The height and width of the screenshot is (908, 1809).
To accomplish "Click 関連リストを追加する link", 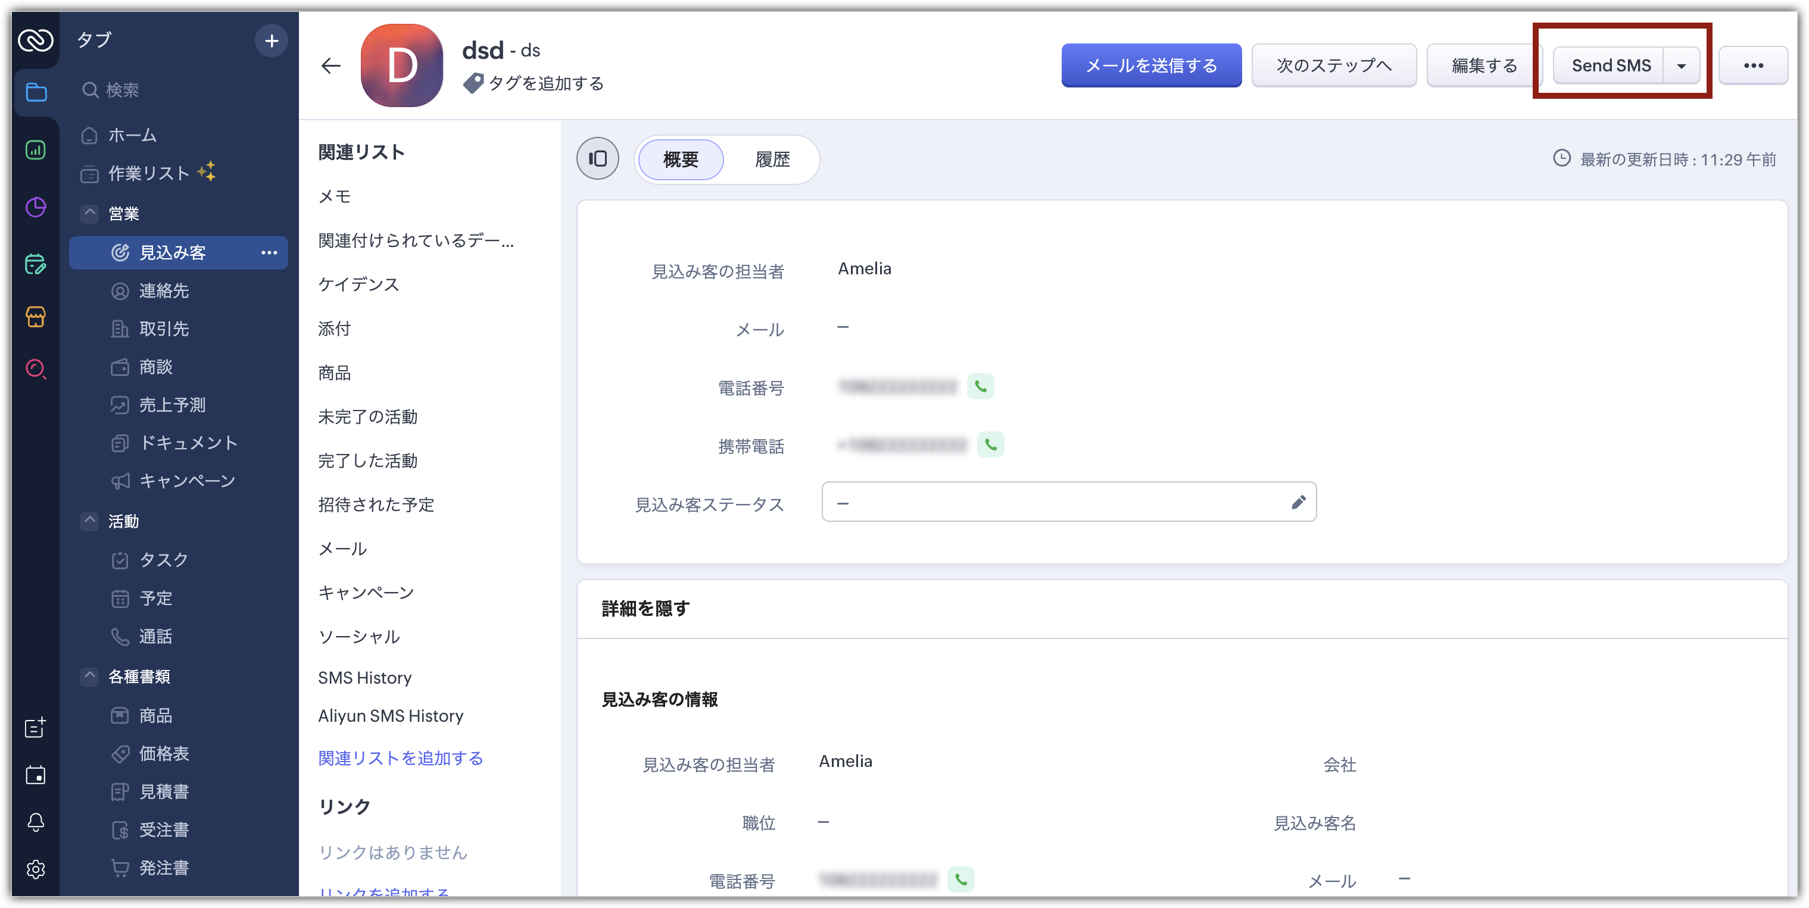I will click(400, 759).
